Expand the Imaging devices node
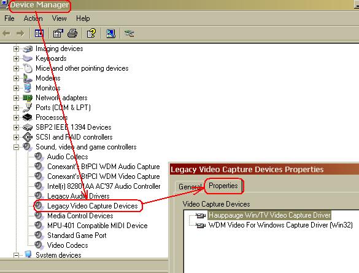Viewport: 359px width, 273px height. 16,49
